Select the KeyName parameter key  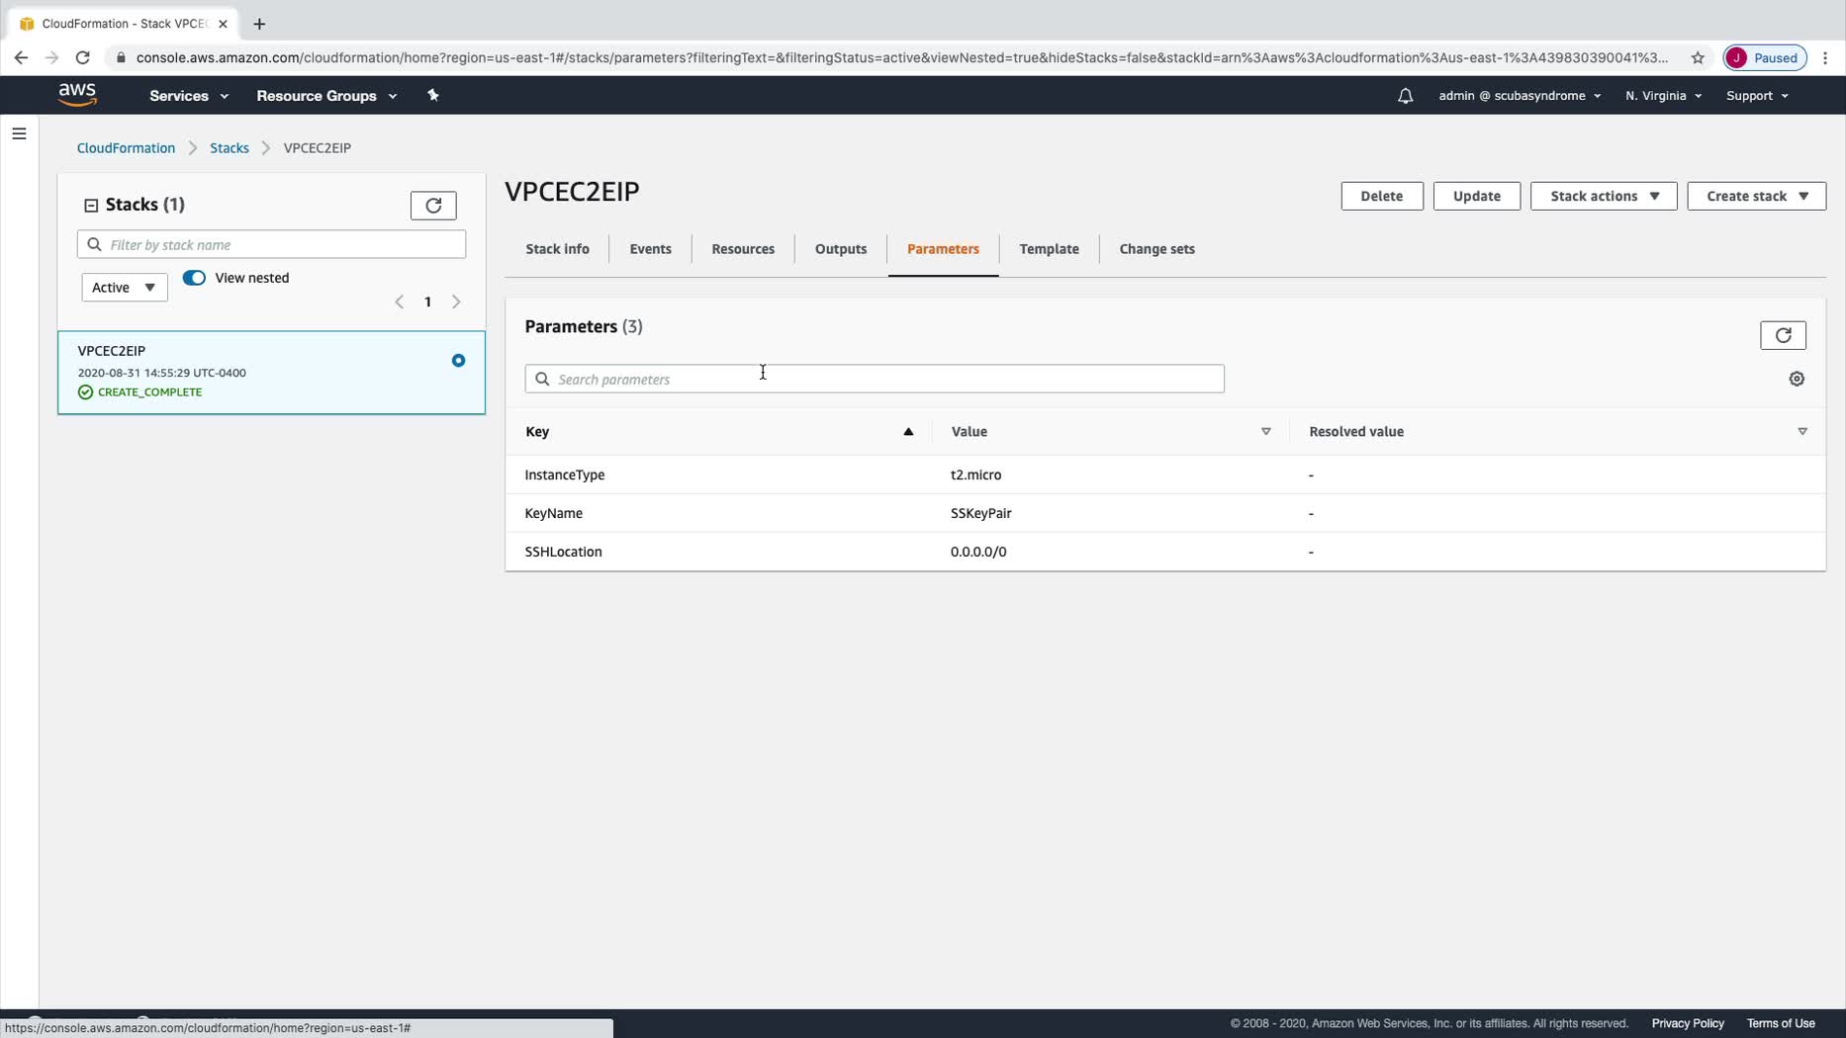[x=553, y=513]
